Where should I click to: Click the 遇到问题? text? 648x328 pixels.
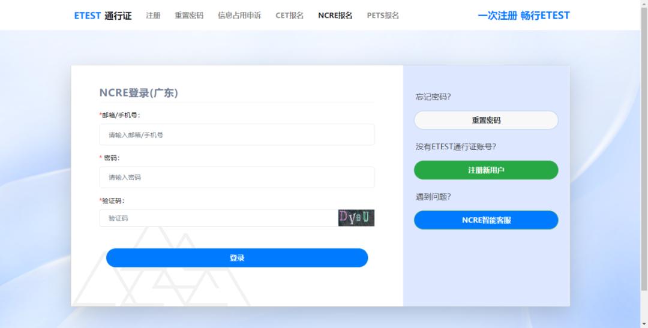click(433, 197)
